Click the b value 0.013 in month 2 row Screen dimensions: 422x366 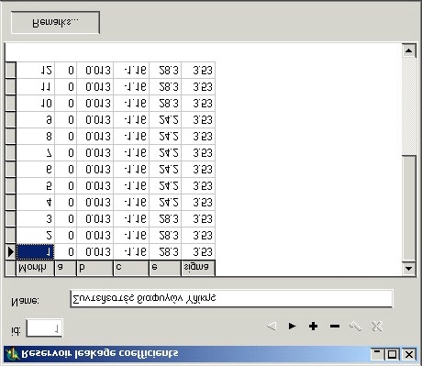[x=94, y=236]
